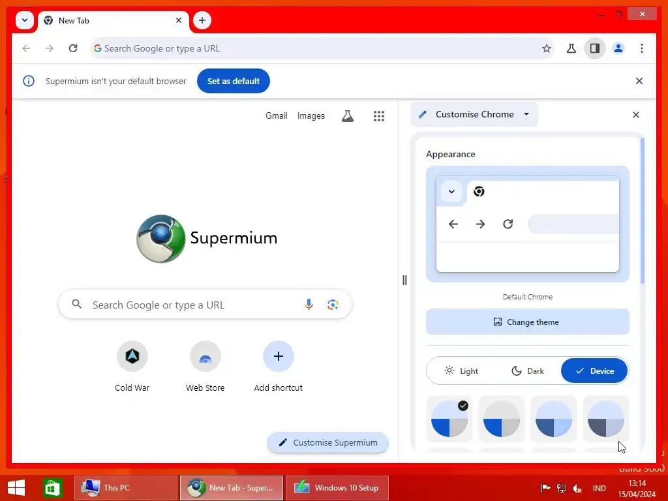Open the Customise Chrome panel dropdown

click(x=474, y=114)
